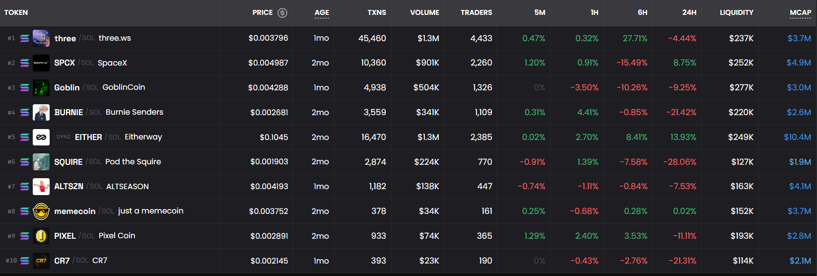
Task: Click the $4.9M market cap of SPCX
Action: 799,63
